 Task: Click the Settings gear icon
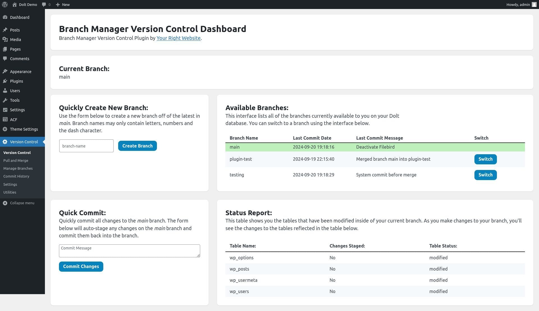(5, 110)
